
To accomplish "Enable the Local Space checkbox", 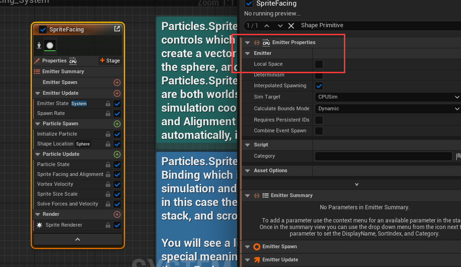I will 319,64.
